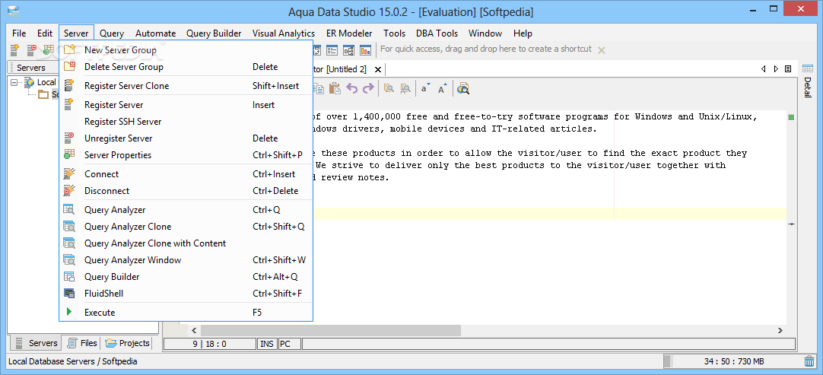This screenshot has height=375, width=823.
Task: Click the tab list icon right of tab arrows
Action: pos(788,68)
